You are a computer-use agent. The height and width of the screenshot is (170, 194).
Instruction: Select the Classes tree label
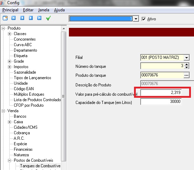tap(20, 34)
